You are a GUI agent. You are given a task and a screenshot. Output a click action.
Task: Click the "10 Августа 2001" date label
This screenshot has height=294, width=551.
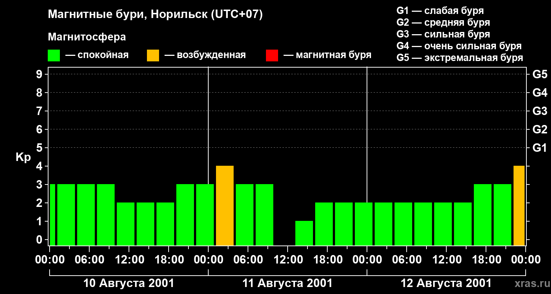(129, 283)
